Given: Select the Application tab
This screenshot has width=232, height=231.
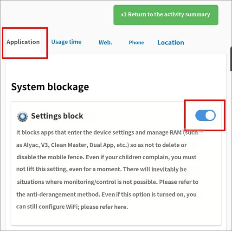Looking at the screenshot, I should [x=23, y=42].
